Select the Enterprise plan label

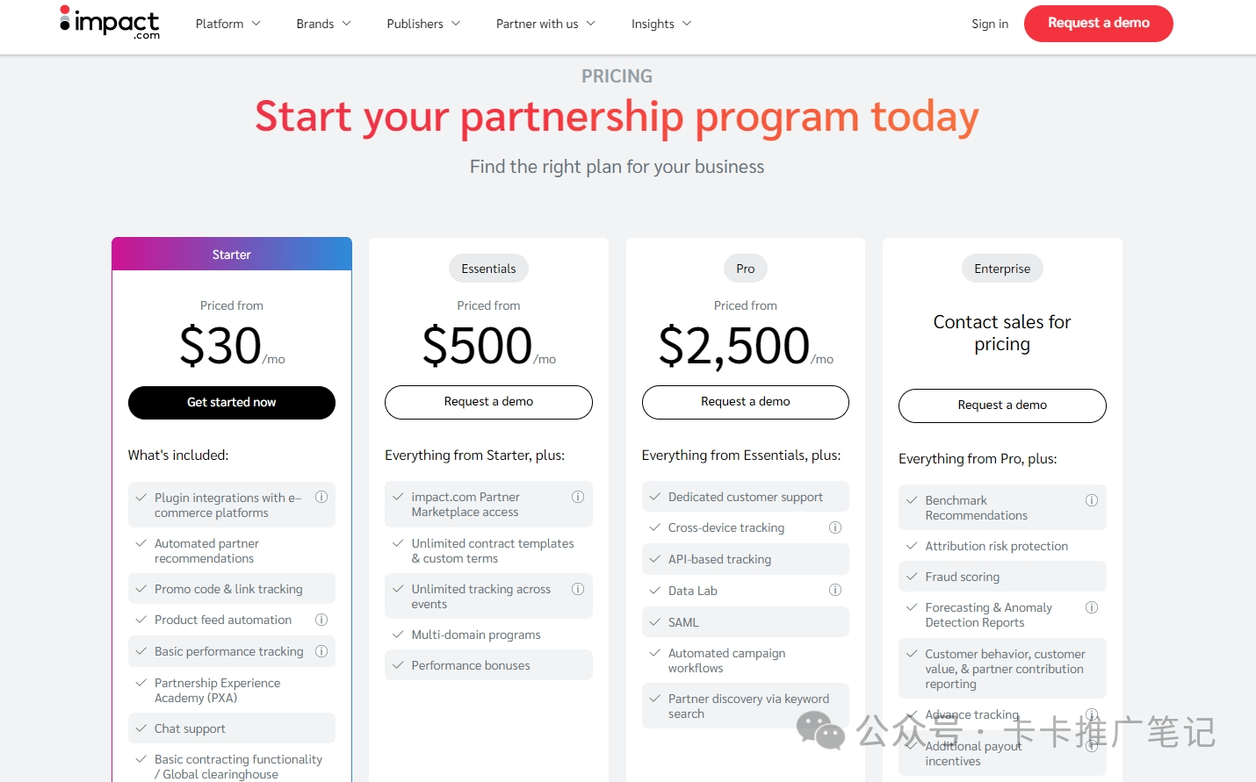coord(1002,269)
